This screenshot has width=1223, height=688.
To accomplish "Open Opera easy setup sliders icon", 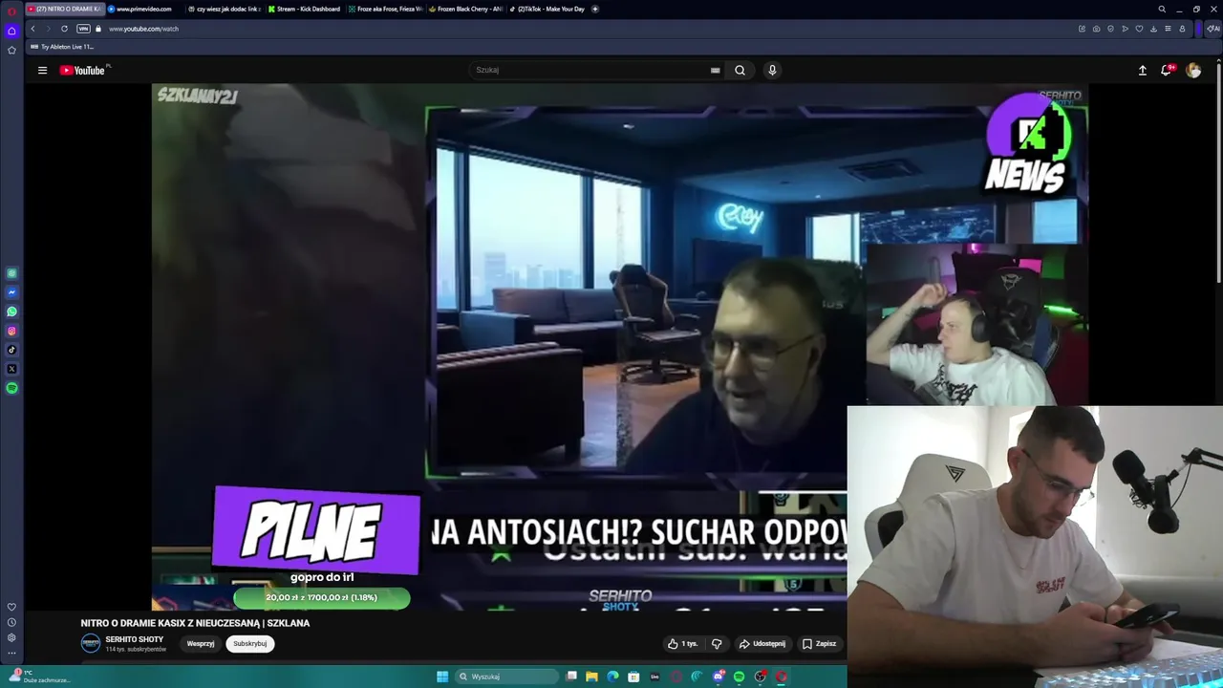I will click(1168, 29).
